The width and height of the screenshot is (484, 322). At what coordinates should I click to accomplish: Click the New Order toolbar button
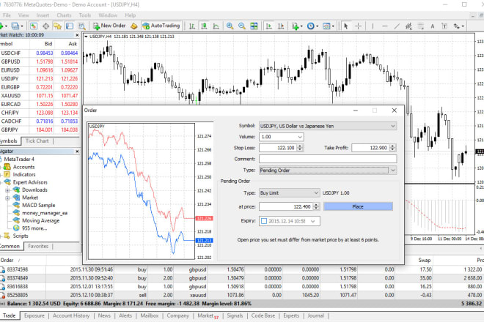(109, 26)
